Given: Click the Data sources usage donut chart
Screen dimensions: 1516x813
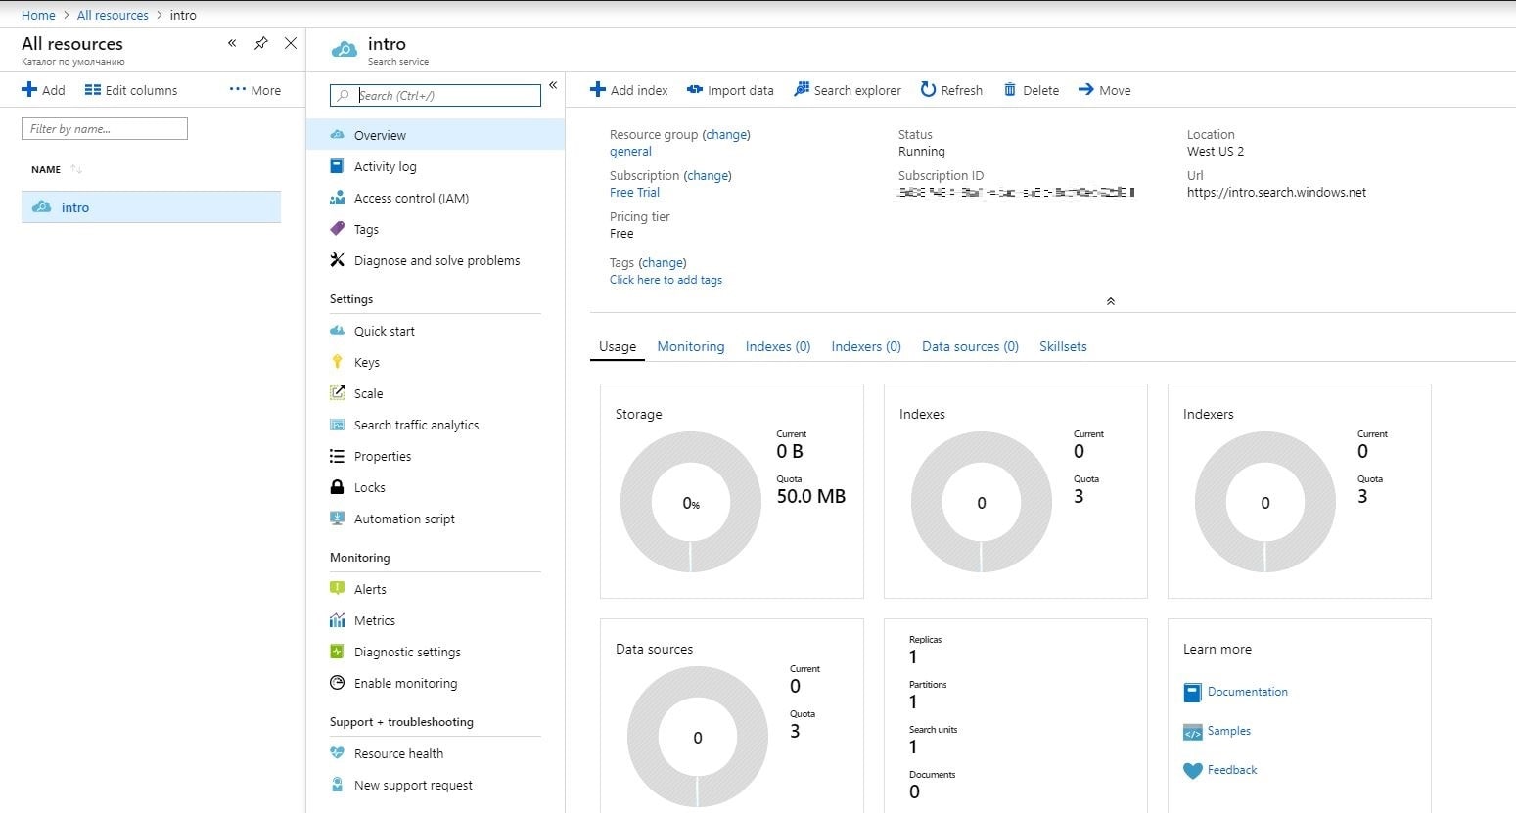Looking at the screenshot, I should [698, 737].
